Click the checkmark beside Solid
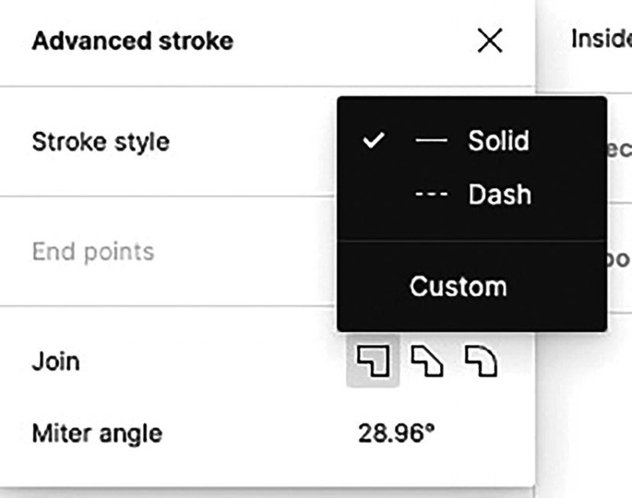The width and height of the screenshot is (632, 498). pos(374,141)
